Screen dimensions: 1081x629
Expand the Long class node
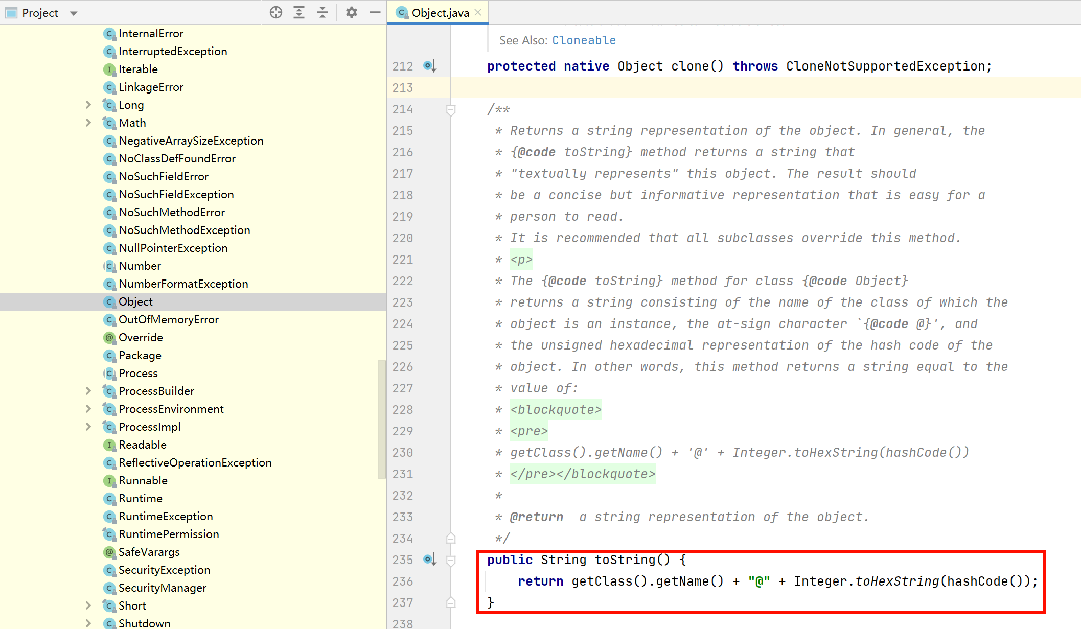click(88, 105)
